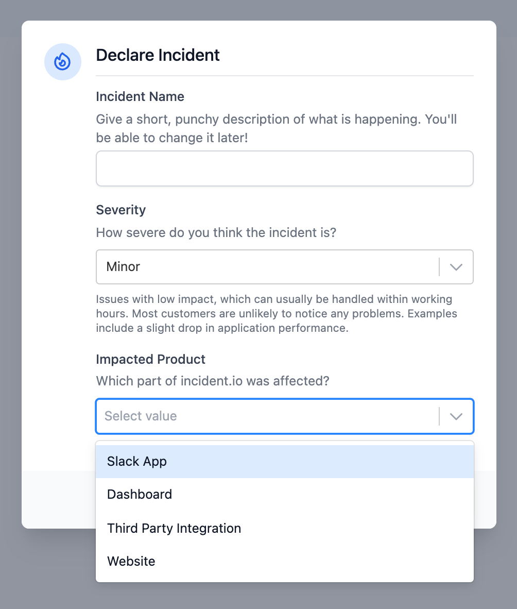Collapse Impacted Product list via its chevron

click(x=456, y=416)
